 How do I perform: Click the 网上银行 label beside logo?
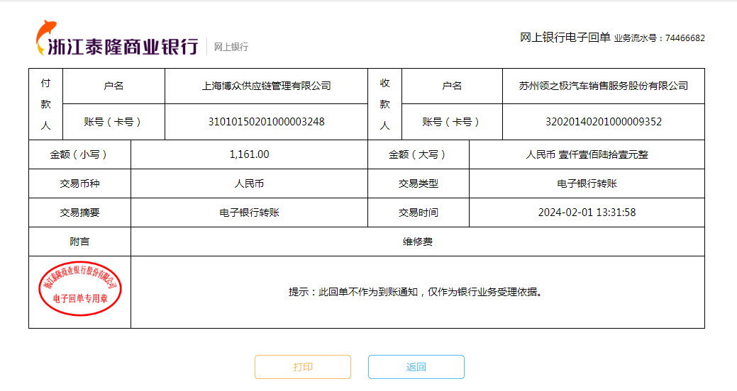pos(231,47)
